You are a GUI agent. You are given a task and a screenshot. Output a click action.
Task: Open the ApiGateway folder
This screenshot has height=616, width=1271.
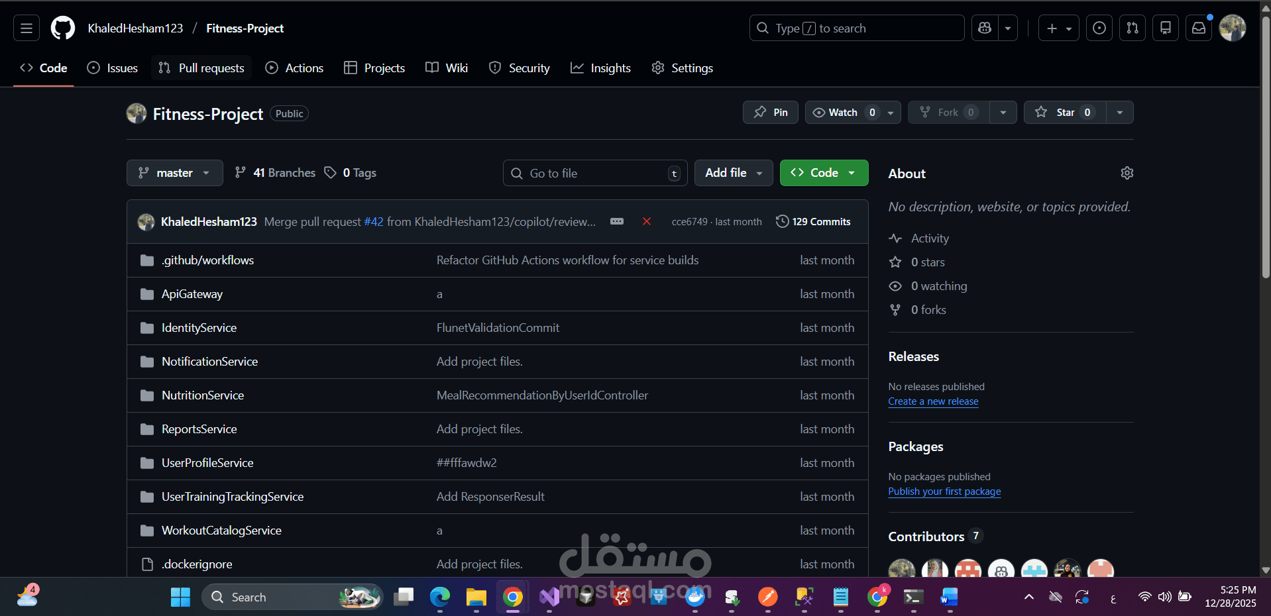[192, 294]
